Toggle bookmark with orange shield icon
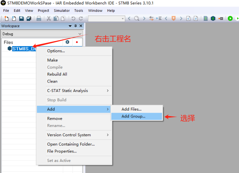 pyautogui.click(x=173, y=18)
